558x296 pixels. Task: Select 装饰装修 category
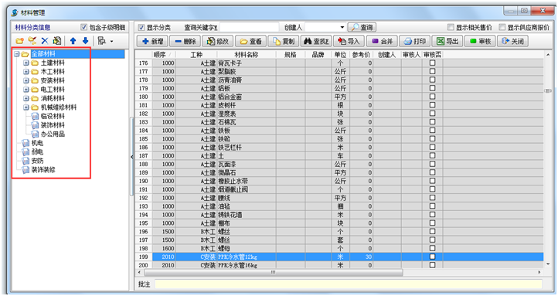[43, 170]
